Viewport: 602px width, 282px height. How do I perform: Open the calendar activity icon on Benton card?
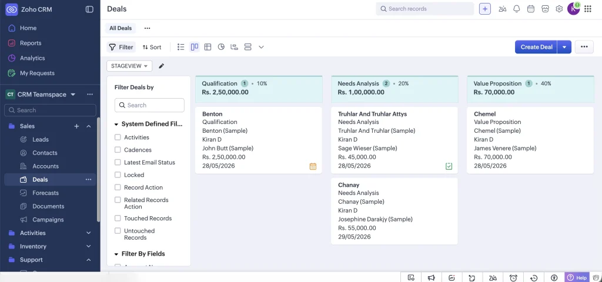313,166
